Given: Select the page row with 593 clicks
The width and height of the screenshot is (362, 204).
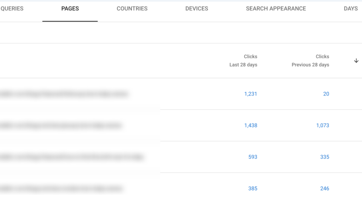Looking at the screenshot, I should [x=71, y=157].
